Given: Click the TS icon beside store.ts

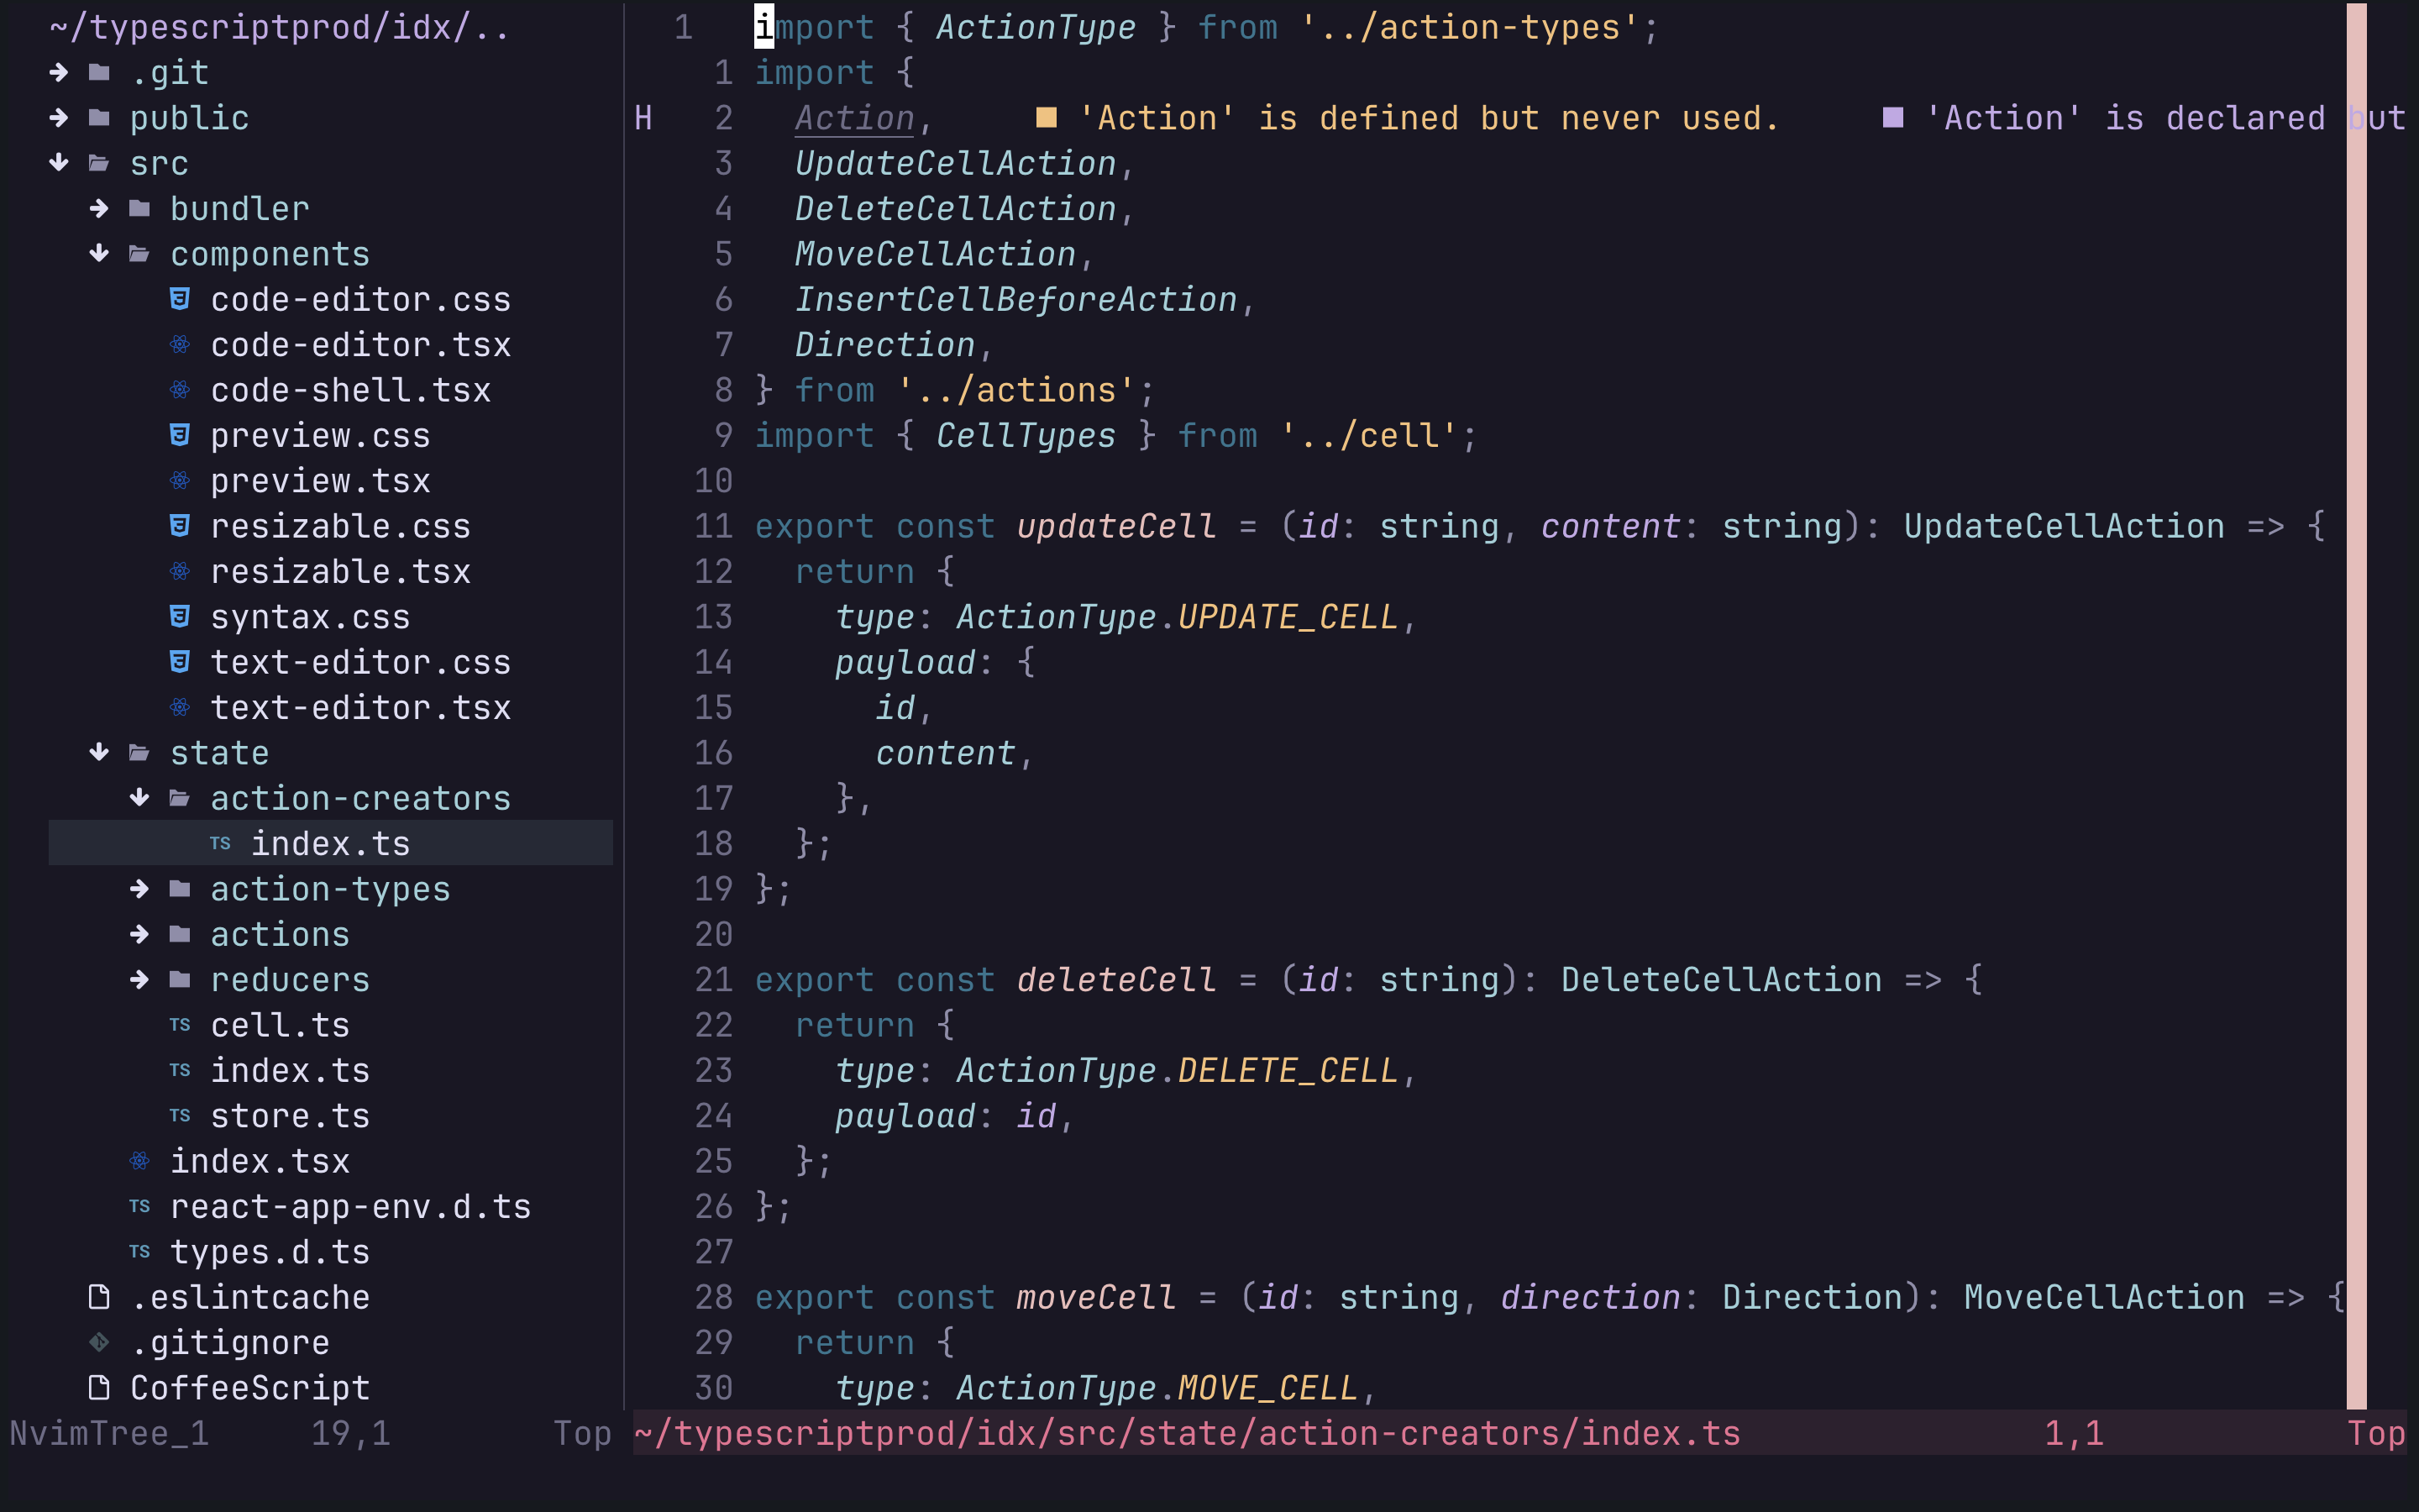Looking at the screenshot, I should (x=180, y=1115).
